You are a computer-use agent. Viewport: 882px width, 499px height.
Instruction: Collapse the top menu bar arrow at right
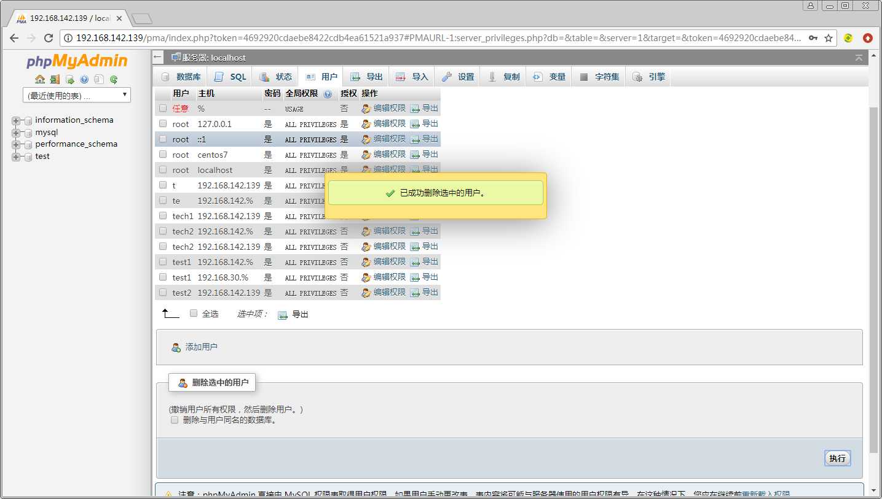(x=859, y=58)
